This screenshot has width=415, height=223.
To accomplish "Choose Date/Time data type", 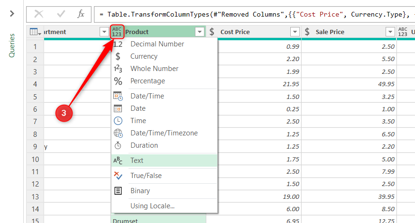I will coord(165,96).
